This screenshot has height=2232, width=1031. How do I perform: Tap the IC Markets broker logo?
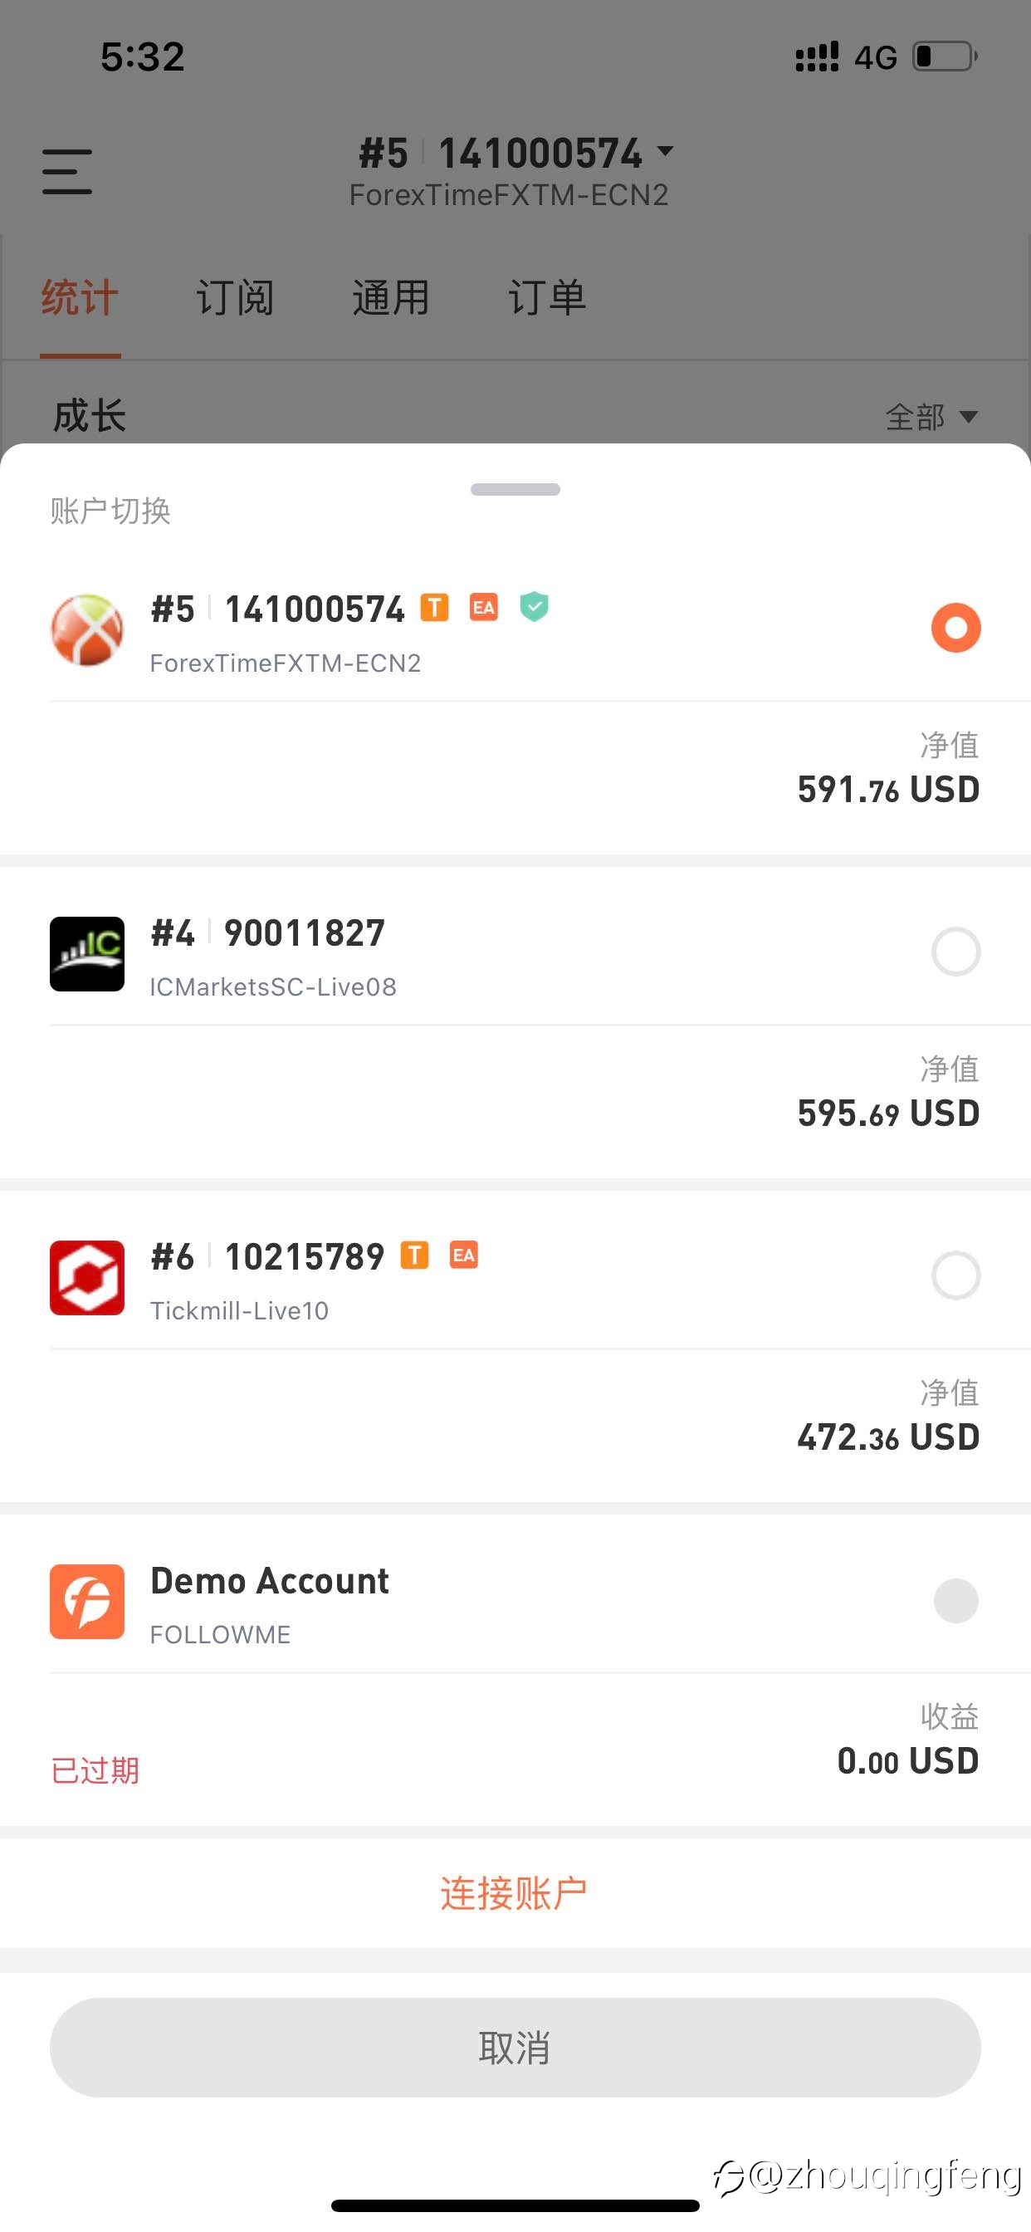click(x=86, y=954)
